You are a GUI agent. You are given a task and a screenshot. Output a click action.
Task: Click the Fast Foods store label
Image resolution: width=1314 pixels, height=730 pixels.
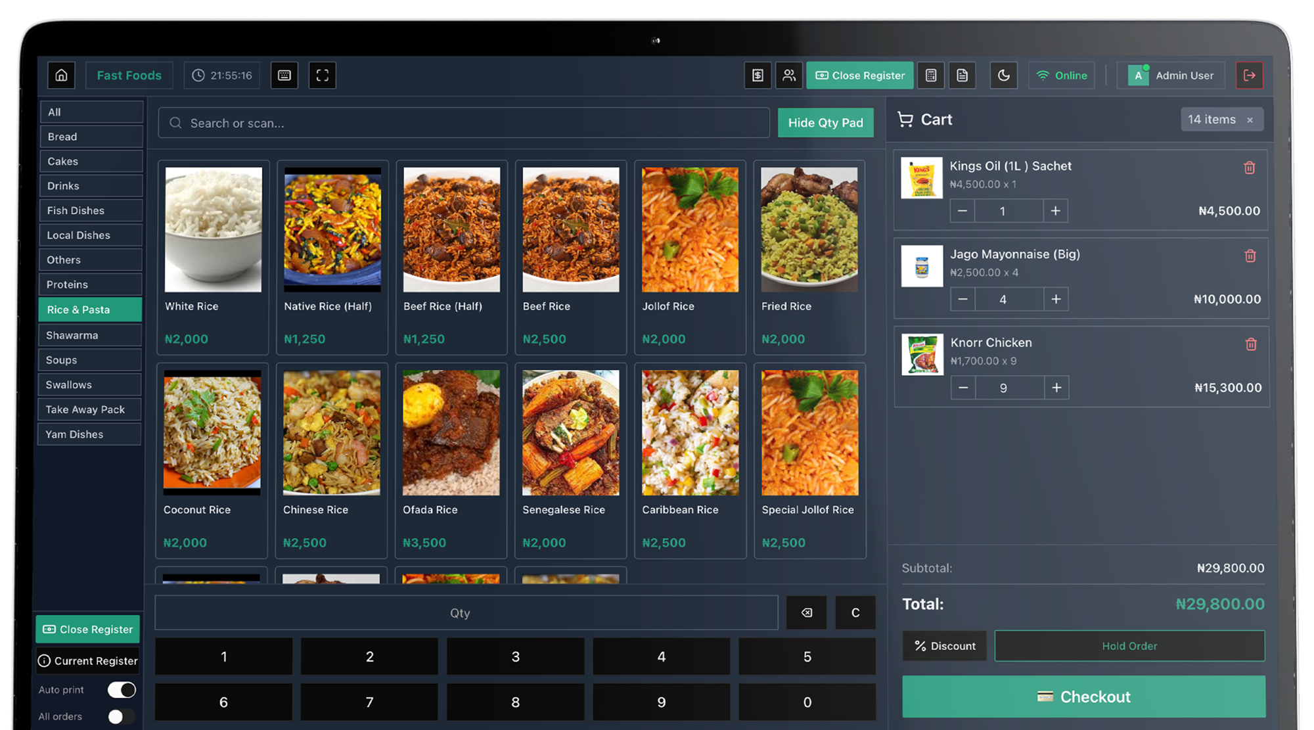(x=129, y=76)
